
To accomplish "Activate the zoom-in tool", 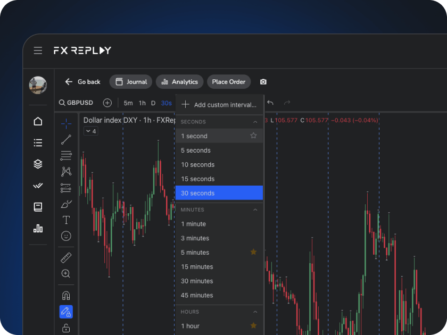I will [x=66, y=274].
